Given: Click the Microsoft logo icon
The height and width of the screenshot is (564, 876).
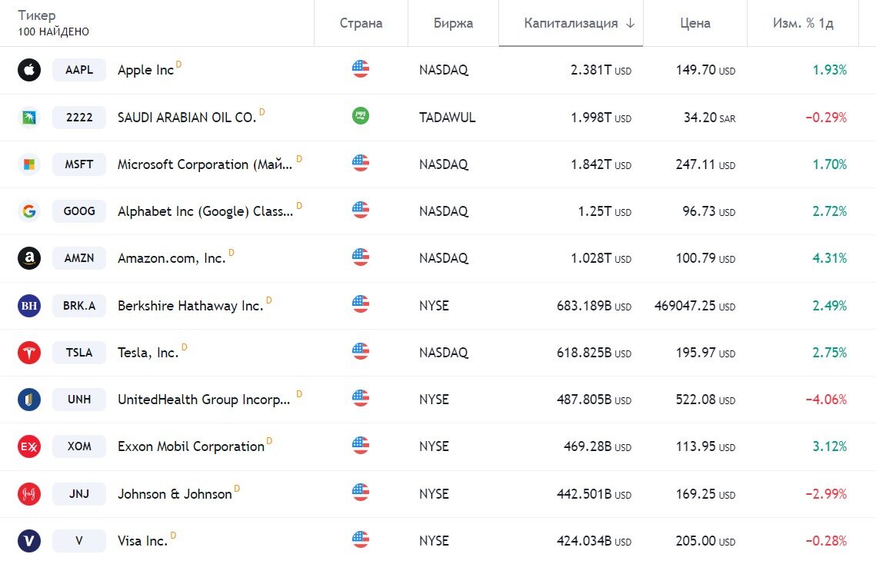Looking at the screenshot, I should [29, 164].
